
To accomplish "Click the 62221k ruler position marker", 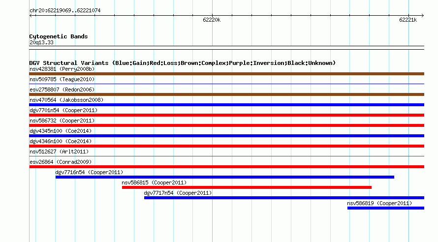I will 408,20.
